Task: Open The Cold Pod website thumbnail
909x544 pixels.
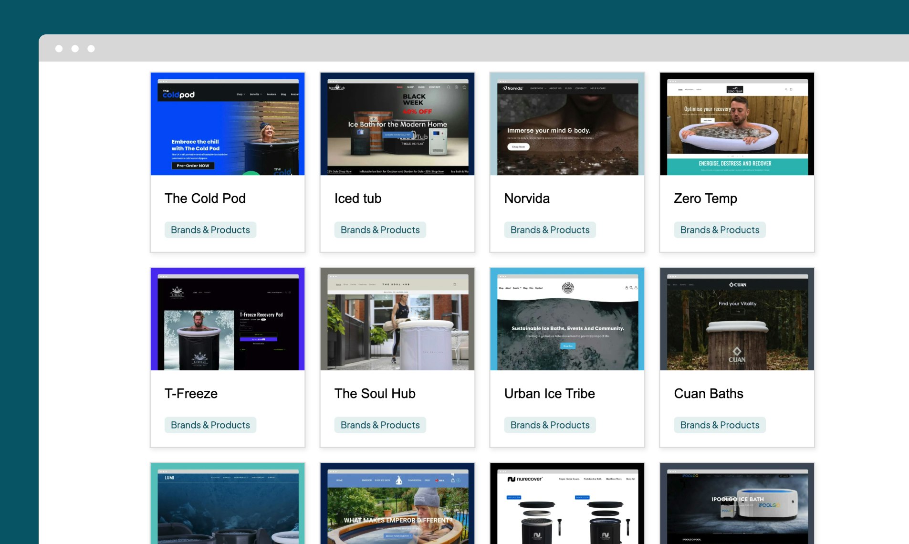Action: 228,124
